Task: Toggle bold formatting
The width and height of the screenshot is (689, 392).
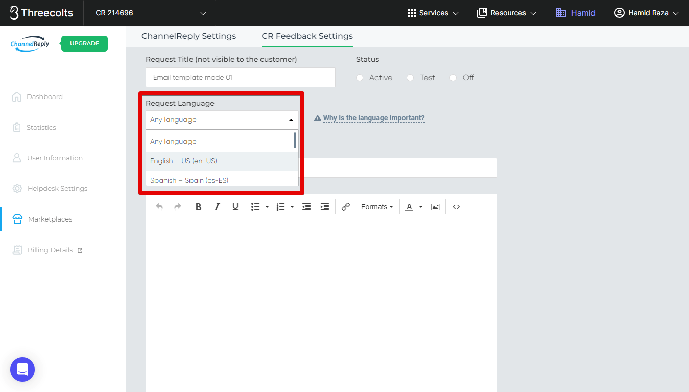Action: pos(199,207)
